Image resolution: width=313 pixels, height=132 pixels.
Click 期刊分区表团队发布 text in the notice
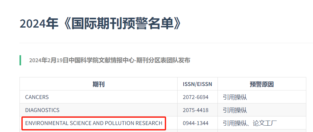coord(163,60)
